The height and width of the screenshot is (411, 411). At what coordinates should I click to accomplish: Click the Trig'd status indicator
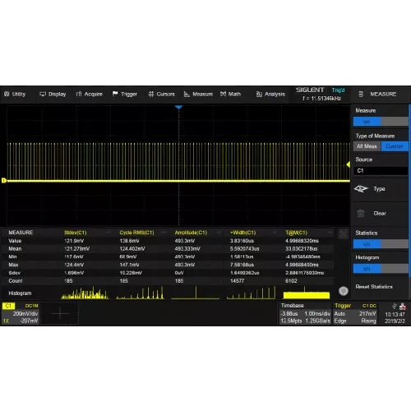pyautogui.click(x=338, y=90)
